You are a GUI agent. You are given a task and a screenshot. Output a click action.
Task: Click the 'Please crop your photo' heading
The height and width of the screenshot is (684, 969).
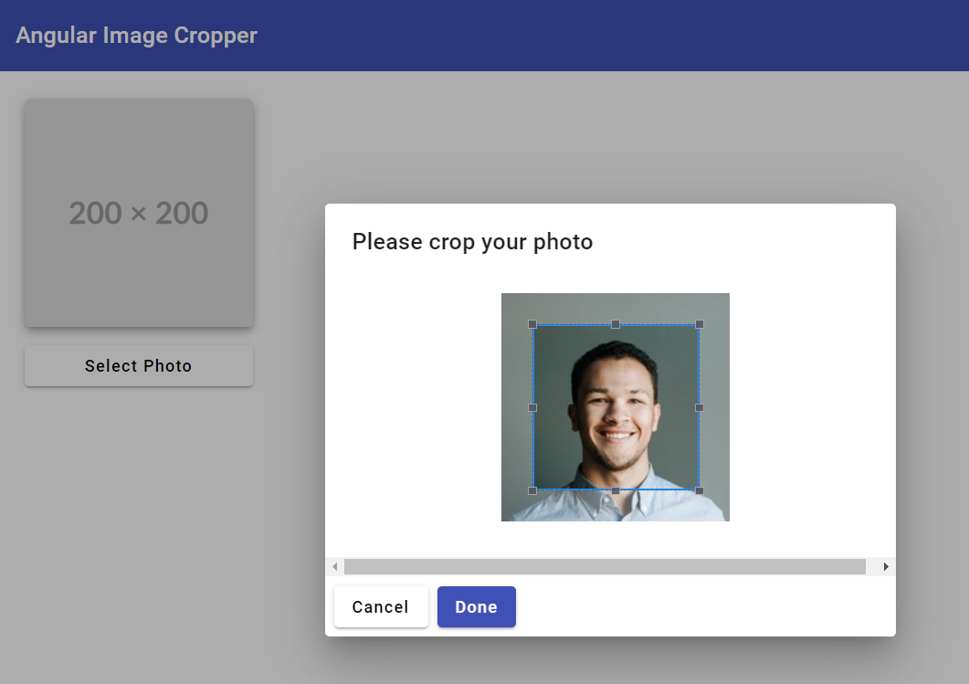(x=472, y=241)
